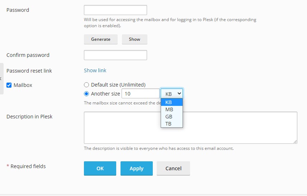Image resolution: width=307 pixels, height=196 pixels.
Task: Choose TB from the unit list
Action: pos(172,124)
